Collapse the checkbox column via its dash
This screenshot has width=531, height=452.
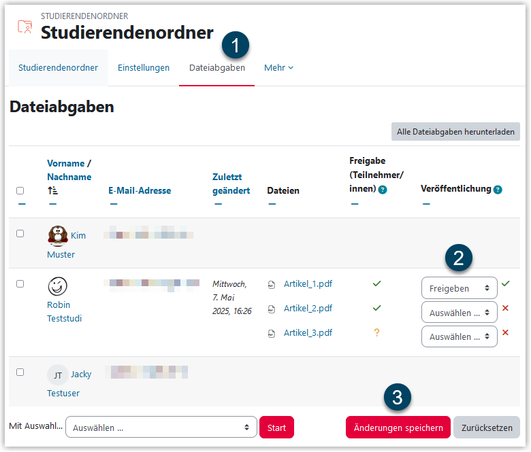point(22,204)
